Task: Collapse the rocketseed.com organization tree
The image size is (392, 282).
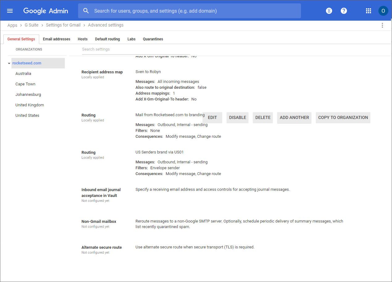Action: pos(9,63)
